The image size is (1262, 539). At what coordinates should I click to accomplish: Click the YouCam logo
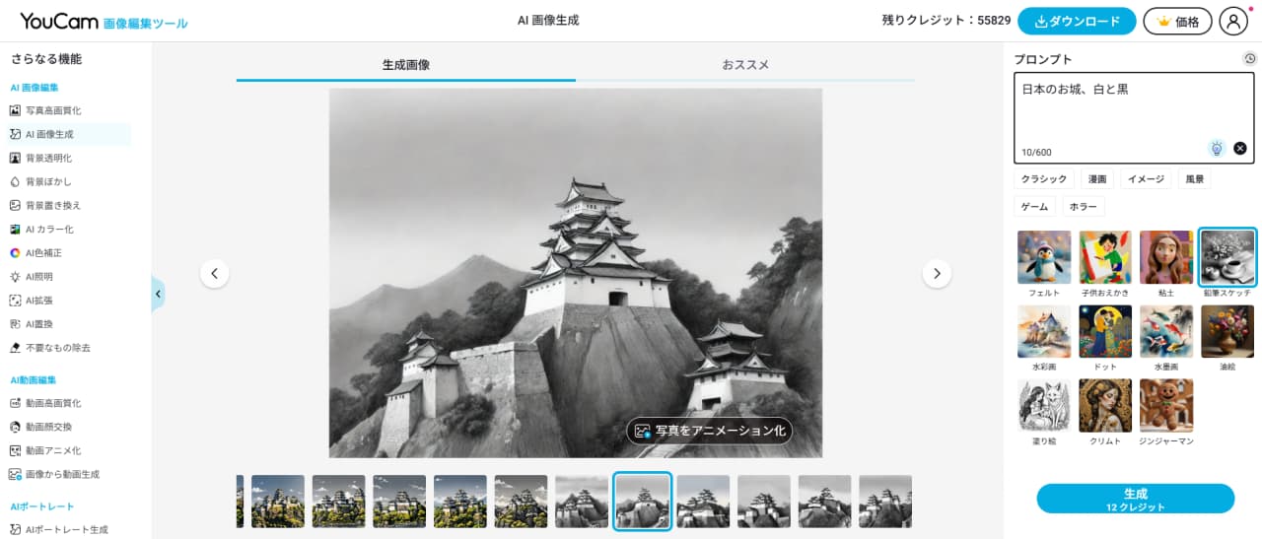(x=104, y=22)
